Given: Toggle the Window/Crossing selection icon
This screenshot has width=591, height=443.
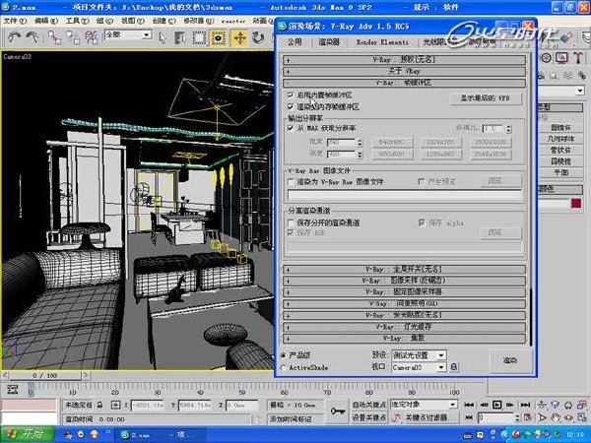Looking at the screenshot, I should tap(219, 38).
